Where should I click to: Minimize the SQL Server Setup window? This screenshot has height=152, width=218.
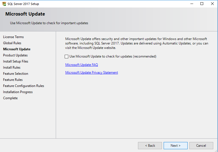coord(192,4)
